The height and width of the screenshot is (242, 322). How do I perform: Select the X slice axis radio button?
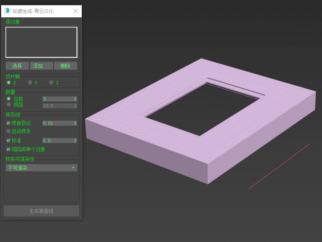[8, 83]
